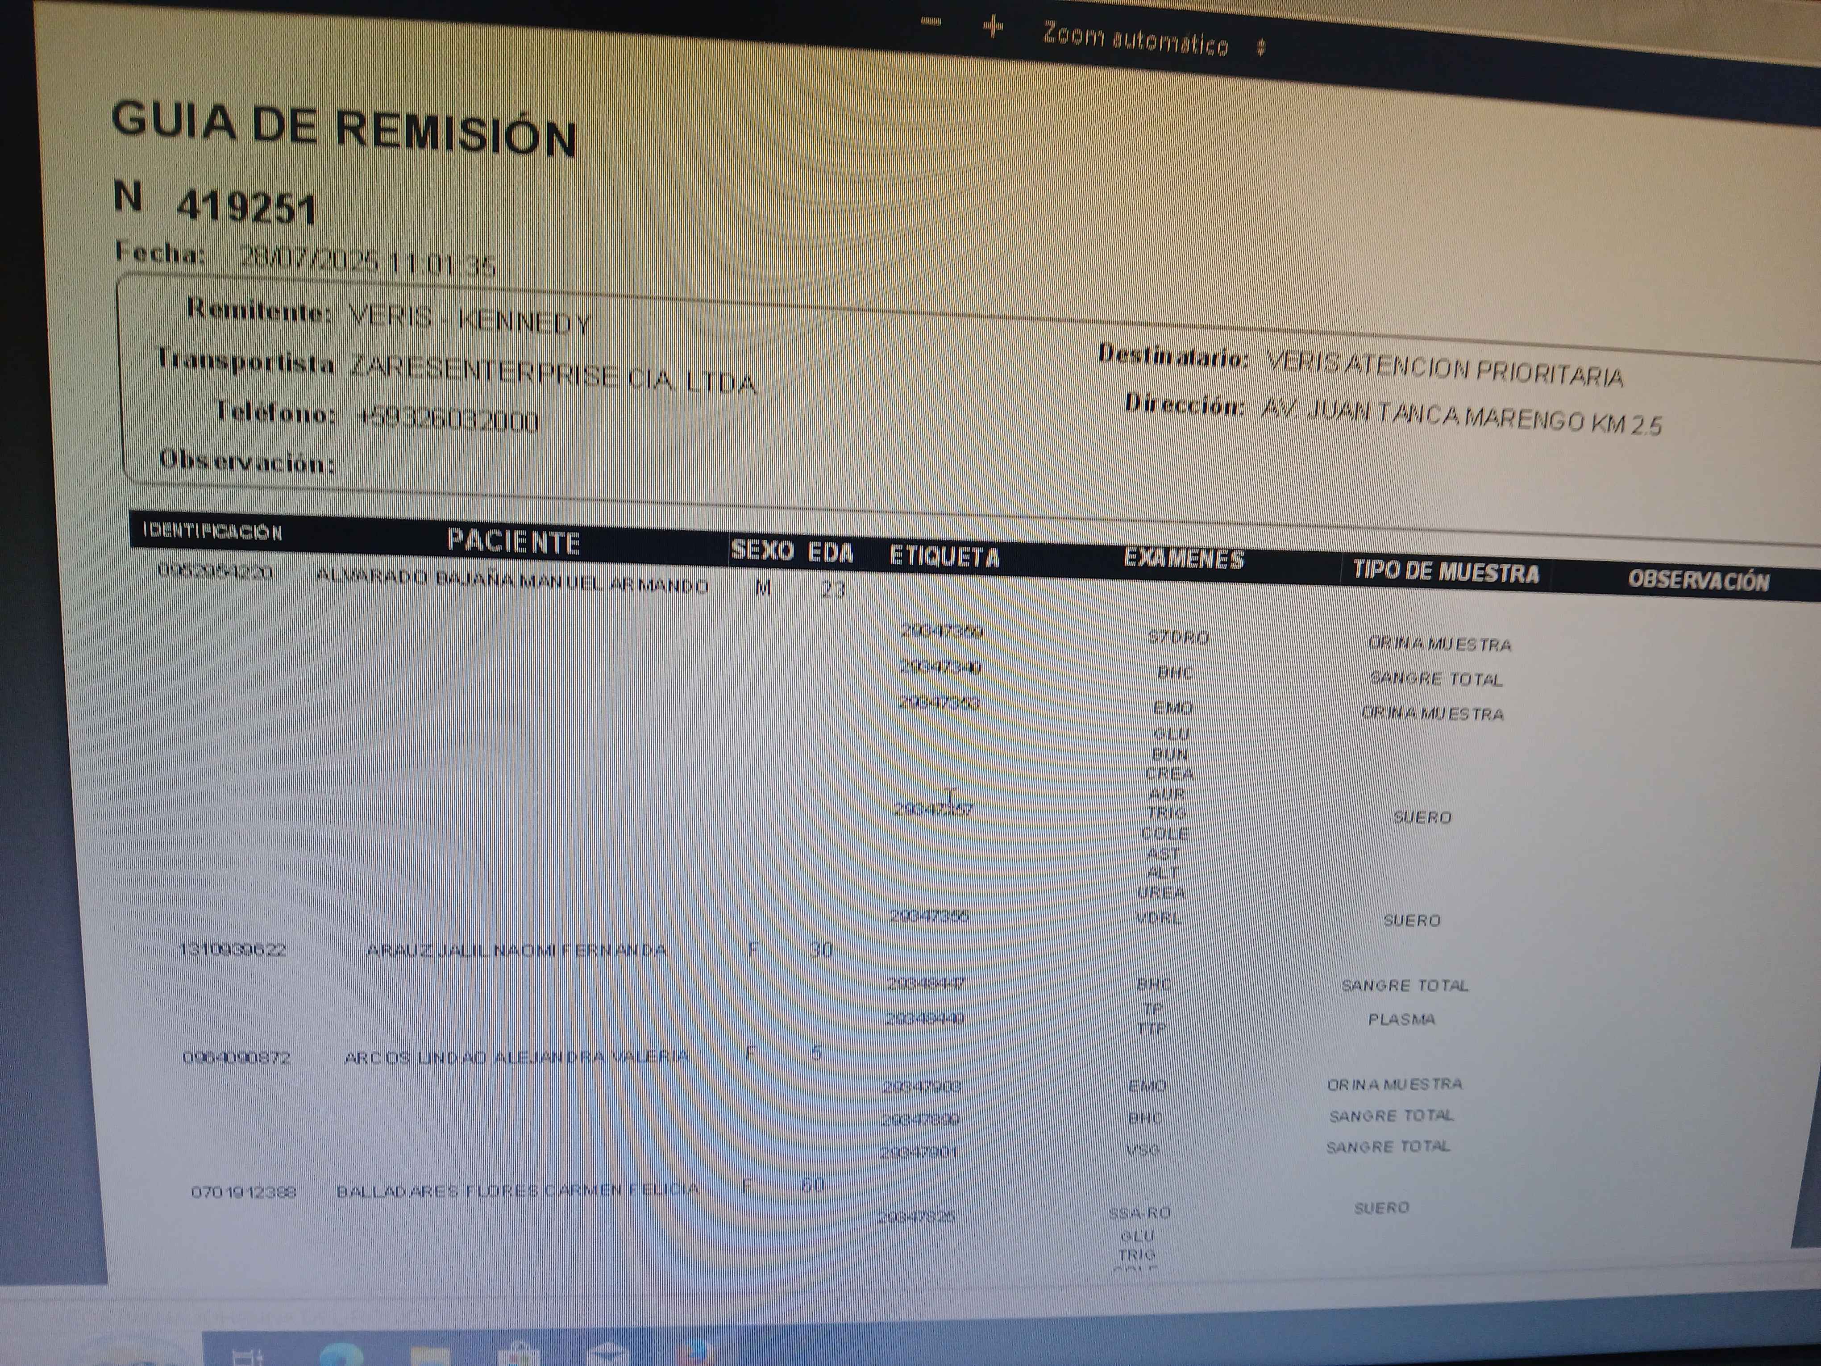Click the EXAMENES column header
This screenshot has width=1821, height=1366.
click(x=1184, y=559)
